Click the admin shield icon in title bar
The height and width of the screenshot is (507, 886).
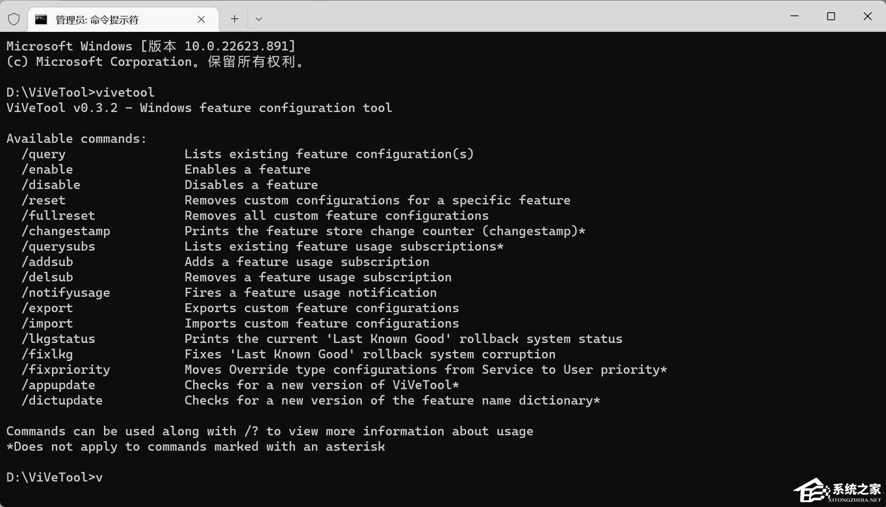[14, 20]
